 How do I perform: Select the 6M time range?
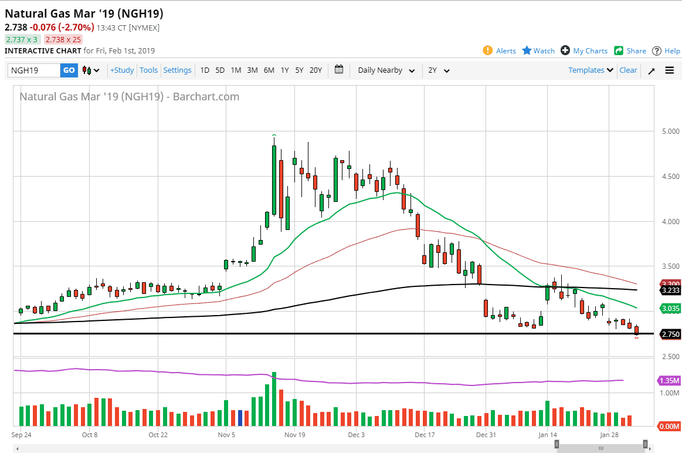269,70
